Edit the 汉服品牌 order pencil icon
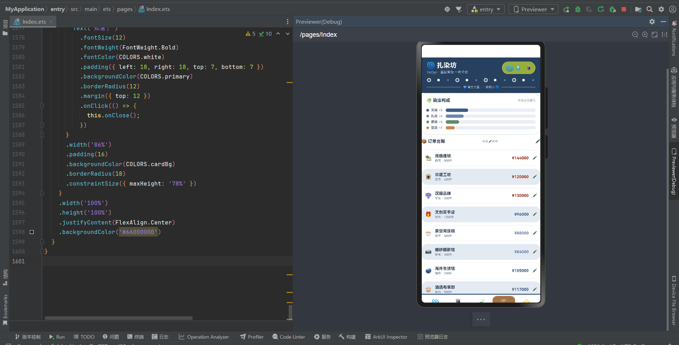Screen dimensions: 679x345 535,195
